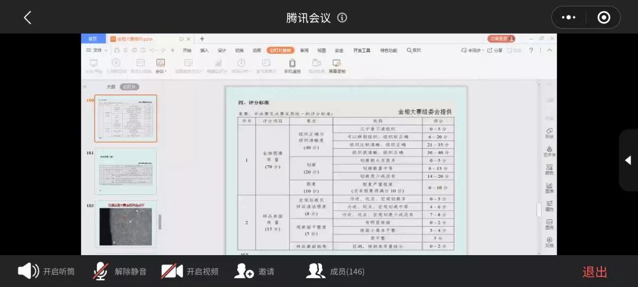Open the 艺术字 word art sidebar icon
Screen dimensions: 638x287
tap(549, 151)
